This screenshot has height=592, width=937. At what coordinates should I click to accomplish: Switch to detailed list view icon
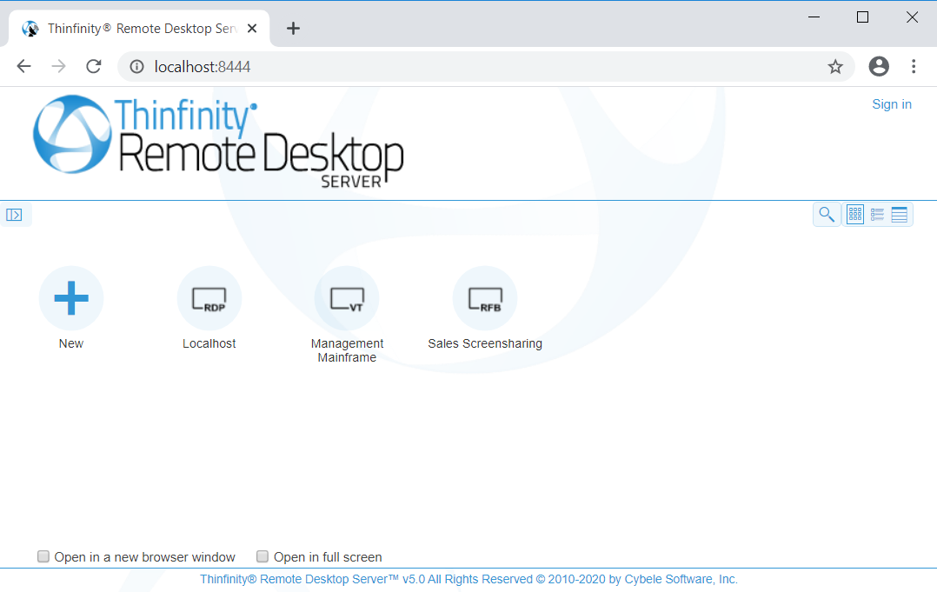tap(877, 215)
